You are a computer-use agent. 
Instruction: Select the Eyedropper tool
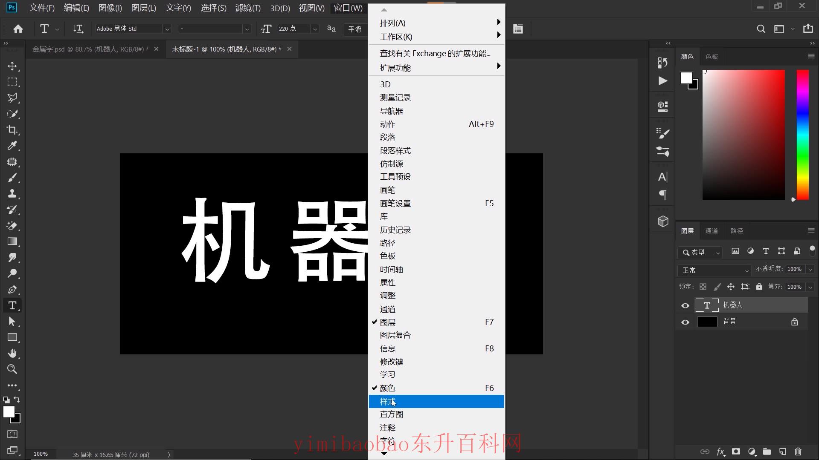12,146
